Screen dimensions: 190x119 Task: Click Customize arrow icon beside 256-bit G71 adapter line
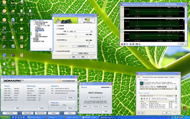pyautogui.click(x=176, y=89)
